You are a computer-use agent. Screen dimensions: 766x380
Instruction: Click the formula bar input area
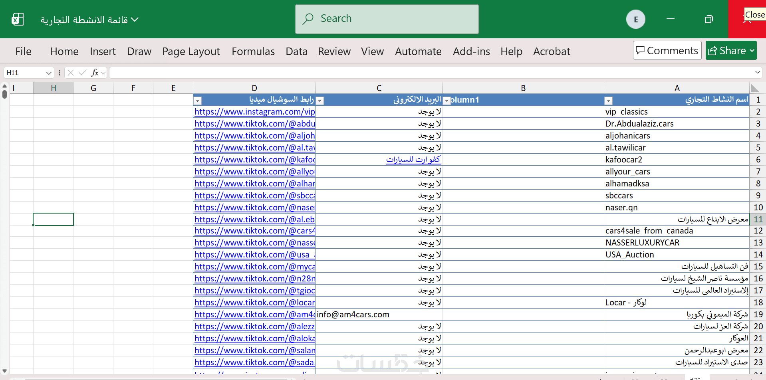[431, 73]
